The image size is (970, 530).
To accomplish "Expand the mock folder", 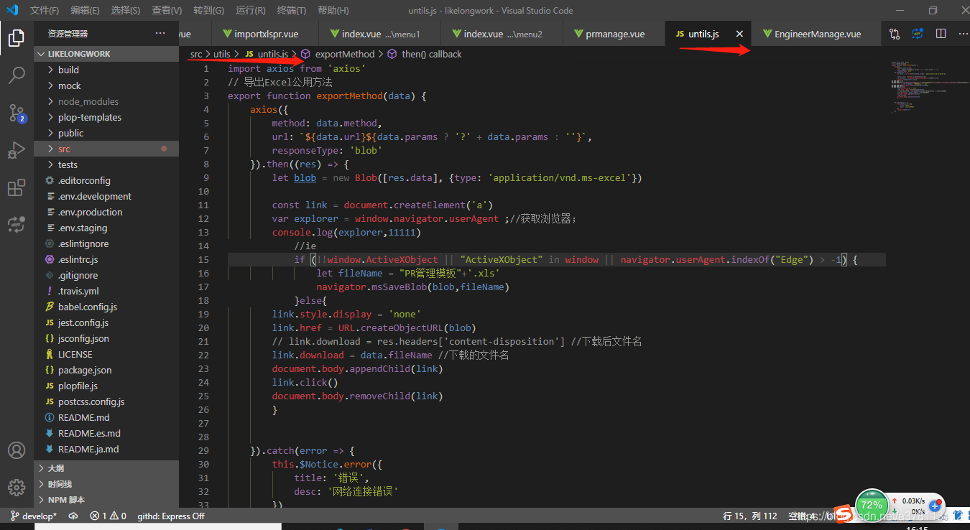I will (x=106, y=85).
